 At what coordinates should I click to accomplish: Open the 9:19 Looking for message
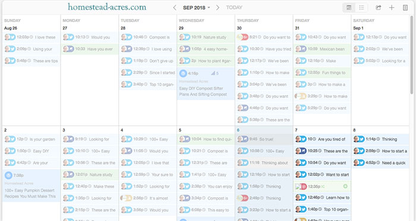(x=89, y=139)
